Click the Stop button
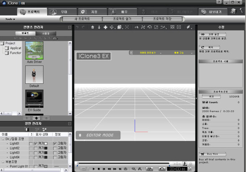 99,169
